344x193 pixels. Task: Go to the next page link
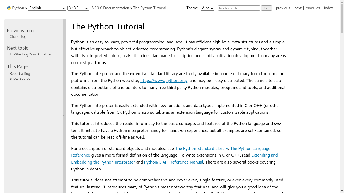298,8
